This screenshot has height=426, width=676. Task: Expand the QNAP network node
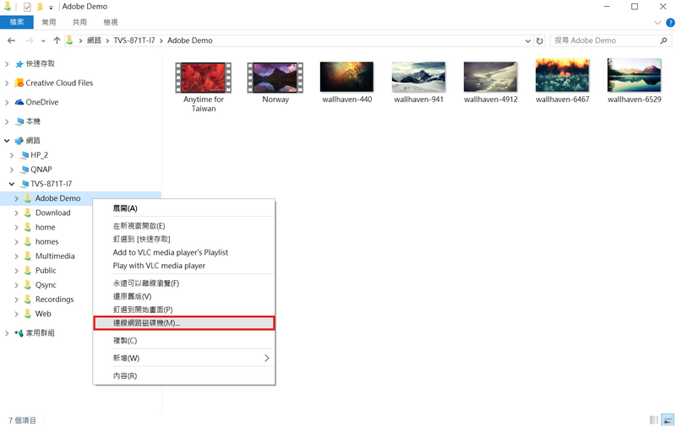[x=12, y=170]
